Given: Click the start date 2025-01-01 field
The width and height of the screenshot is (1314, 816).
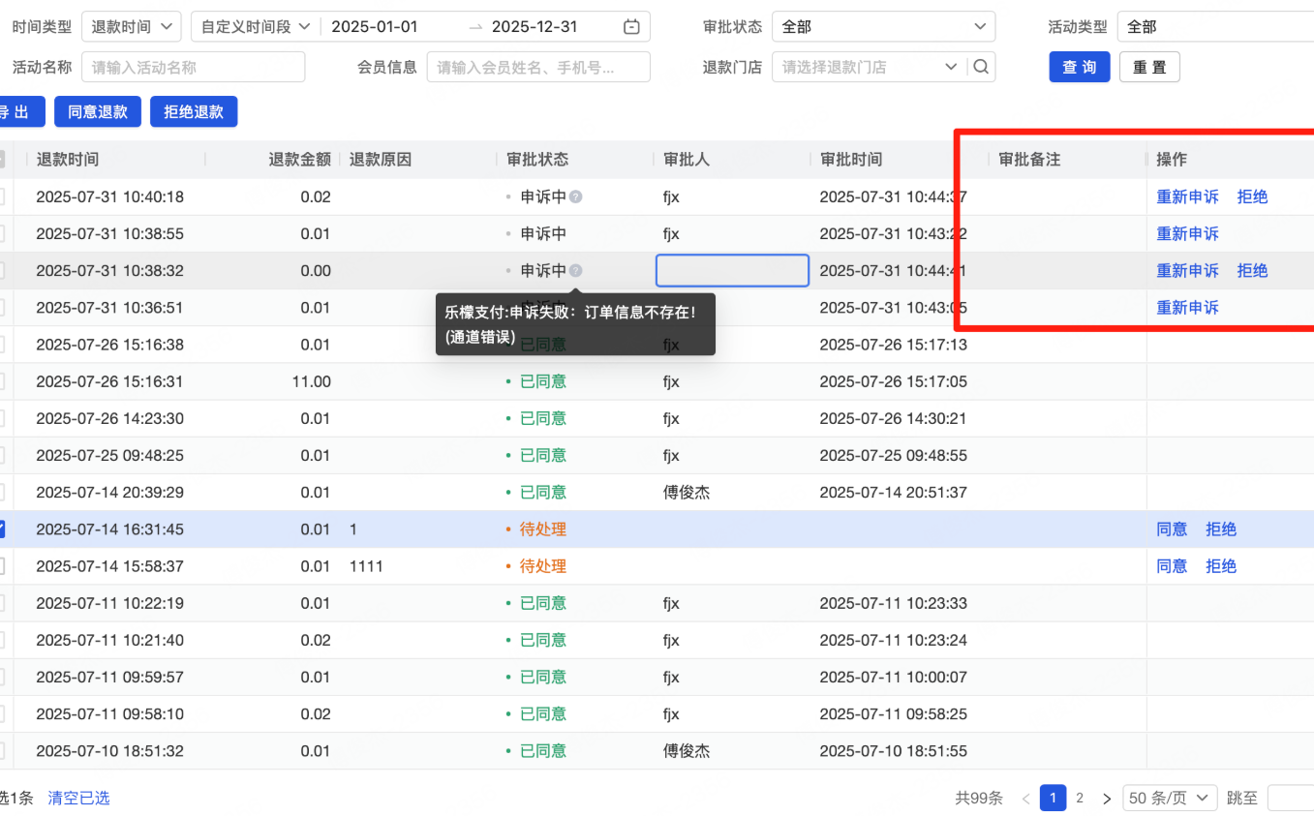Looking at the screenshot, I should click(x=374, y=27).
